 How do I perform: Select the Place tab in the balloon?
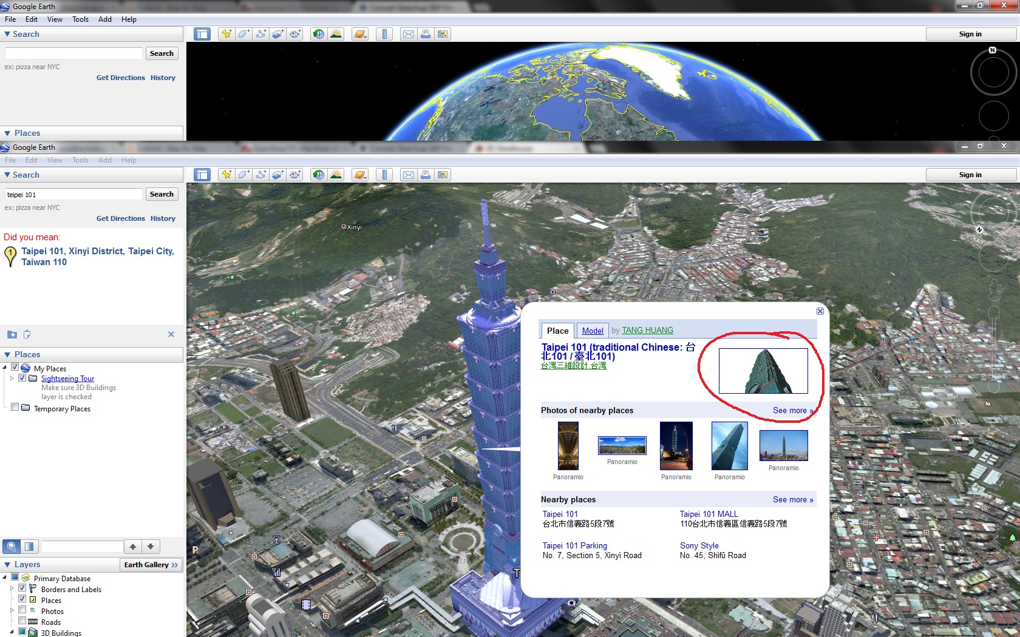pos(557,331)
